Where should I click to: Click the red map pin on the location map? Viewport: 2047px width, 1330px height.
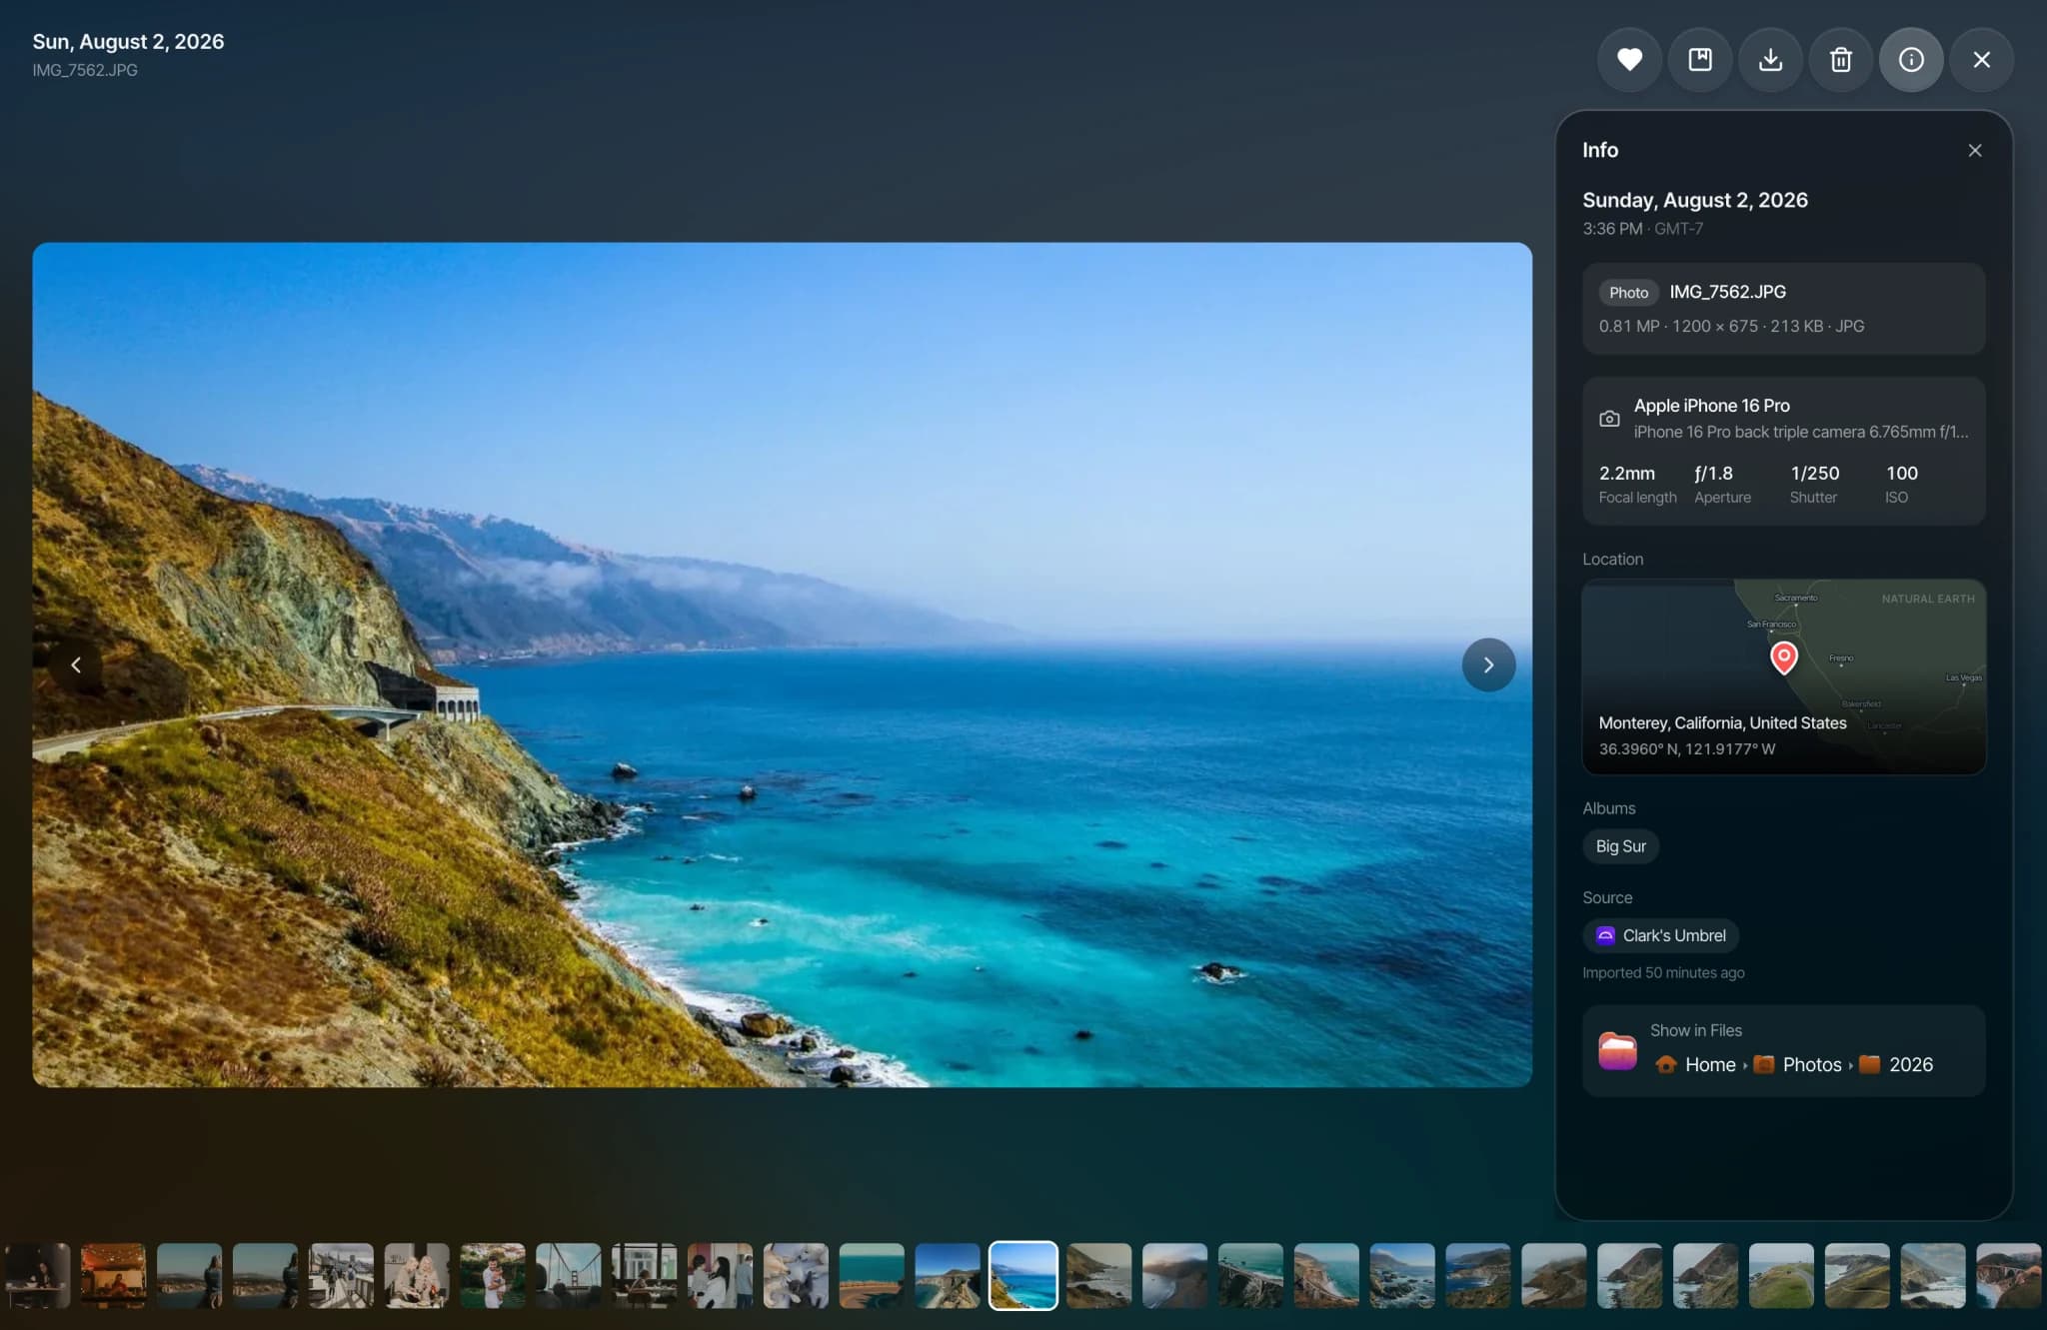click(x=1783, y=657)
